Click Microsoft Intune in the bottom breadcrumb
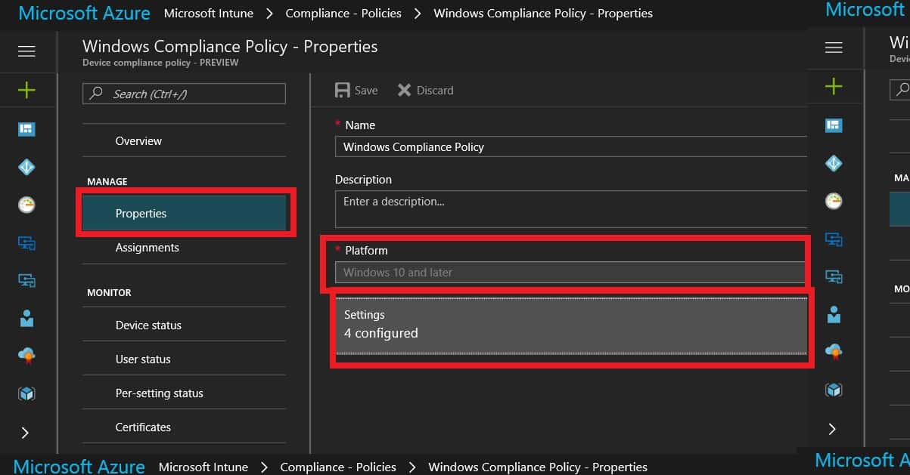 (203, 467)
